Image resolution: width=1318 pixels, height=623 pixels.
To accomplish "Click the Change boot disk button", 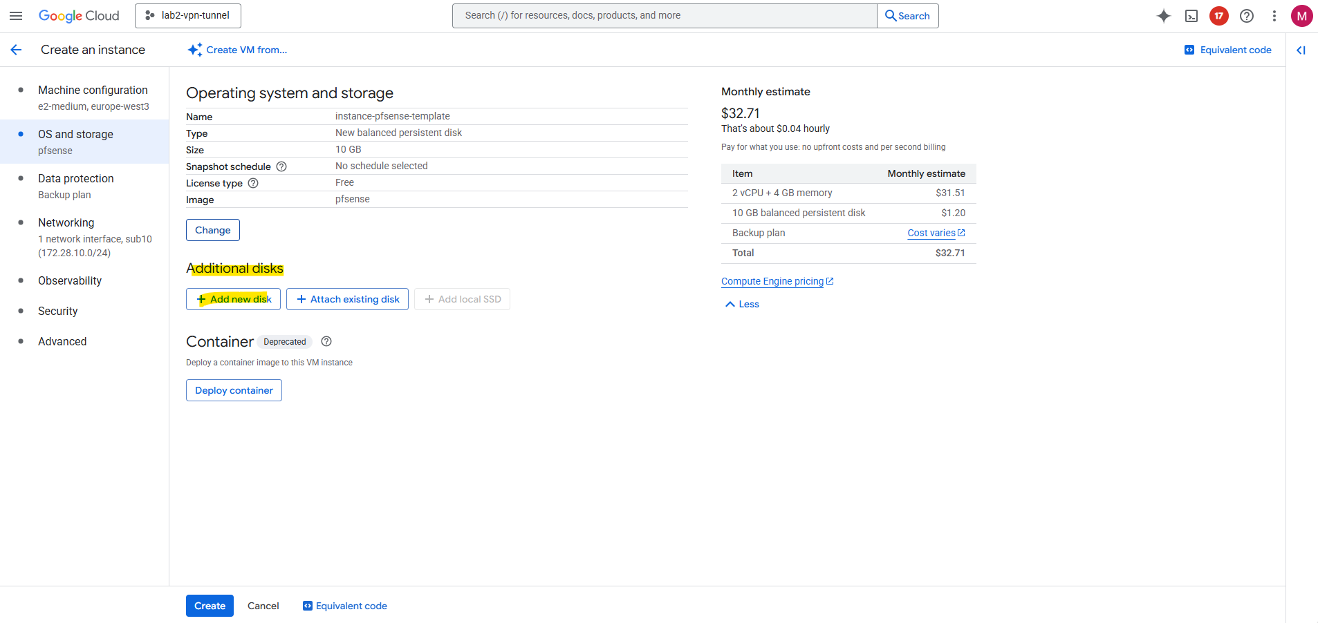I will (213, 230).
